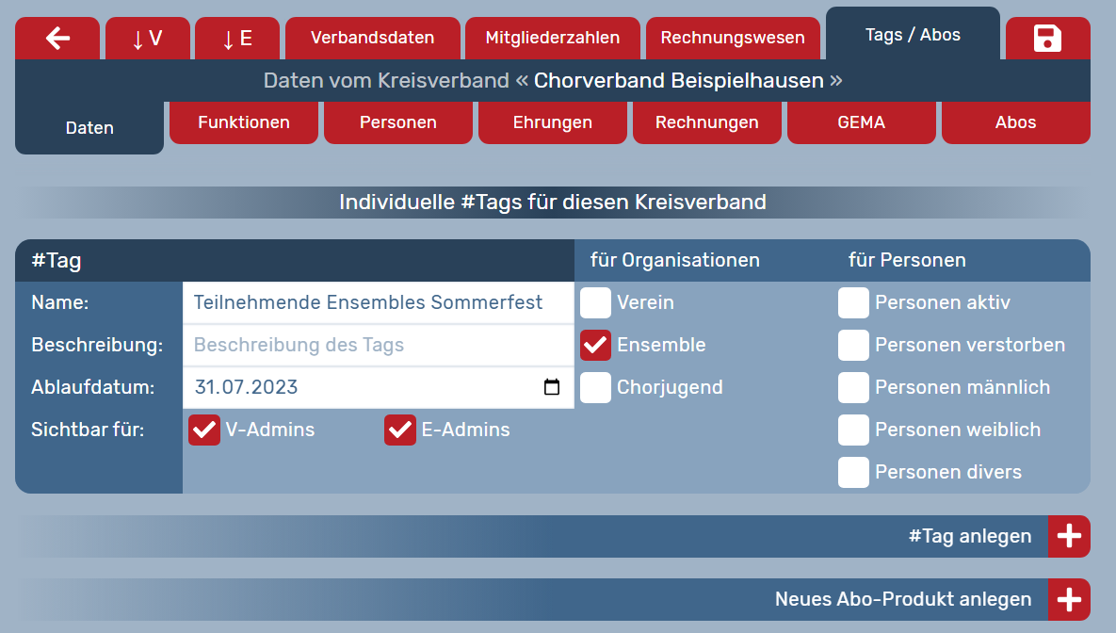Toggle the E-Admins checkbox
This screenshot has height=633, width=1116.
pos(400,430)
